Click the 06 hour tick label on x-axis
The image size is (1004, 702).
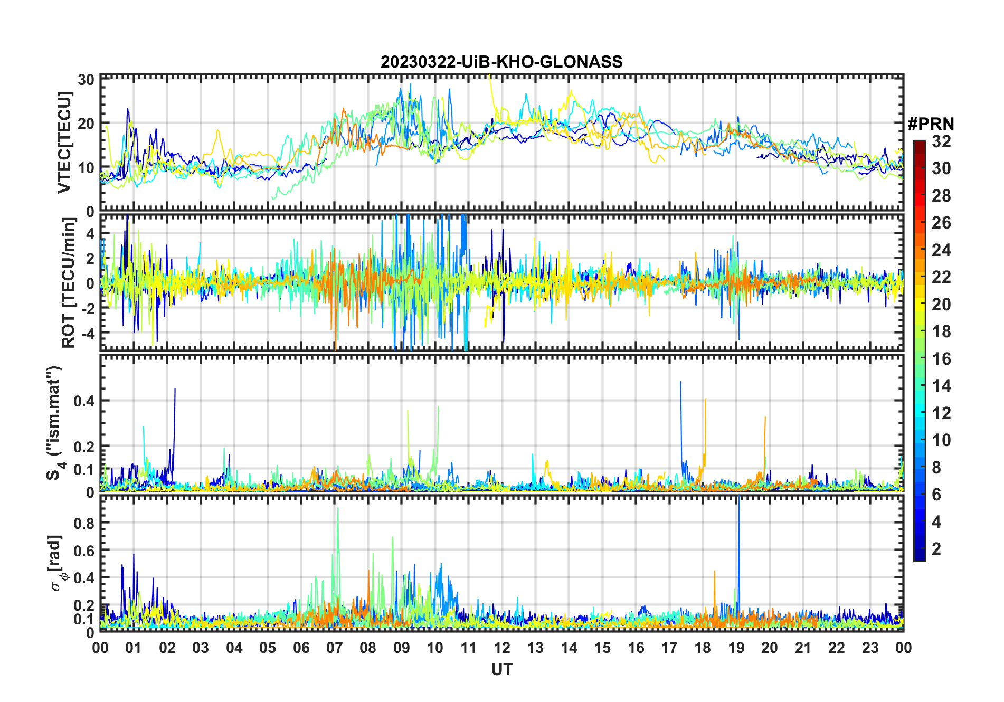click(301, 648)
